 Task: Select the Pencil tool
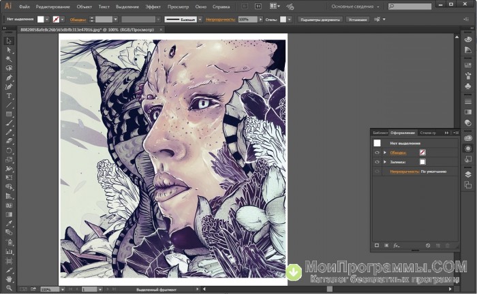9,133
